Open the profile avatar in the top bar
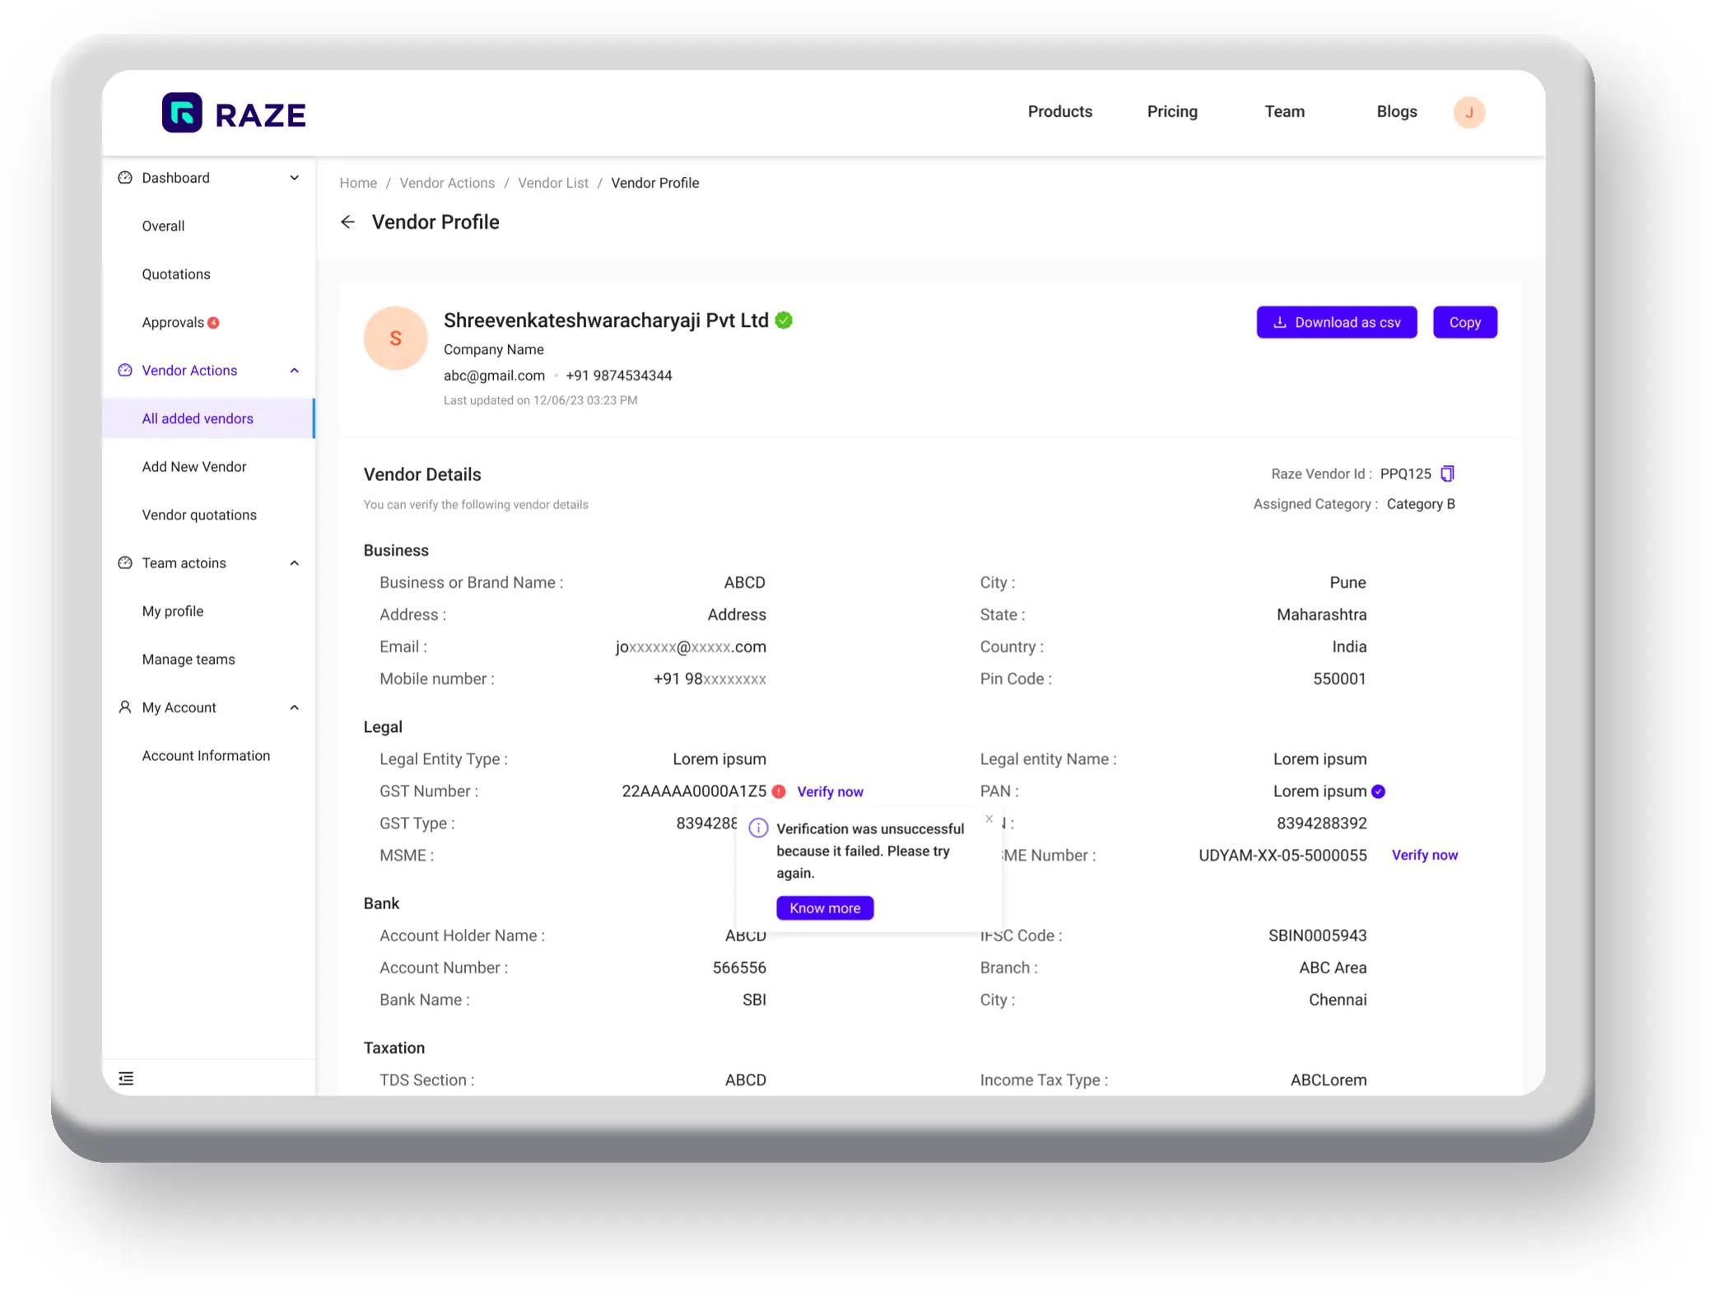This screenshot has height=1297, width=1713. click(1469, 112)
